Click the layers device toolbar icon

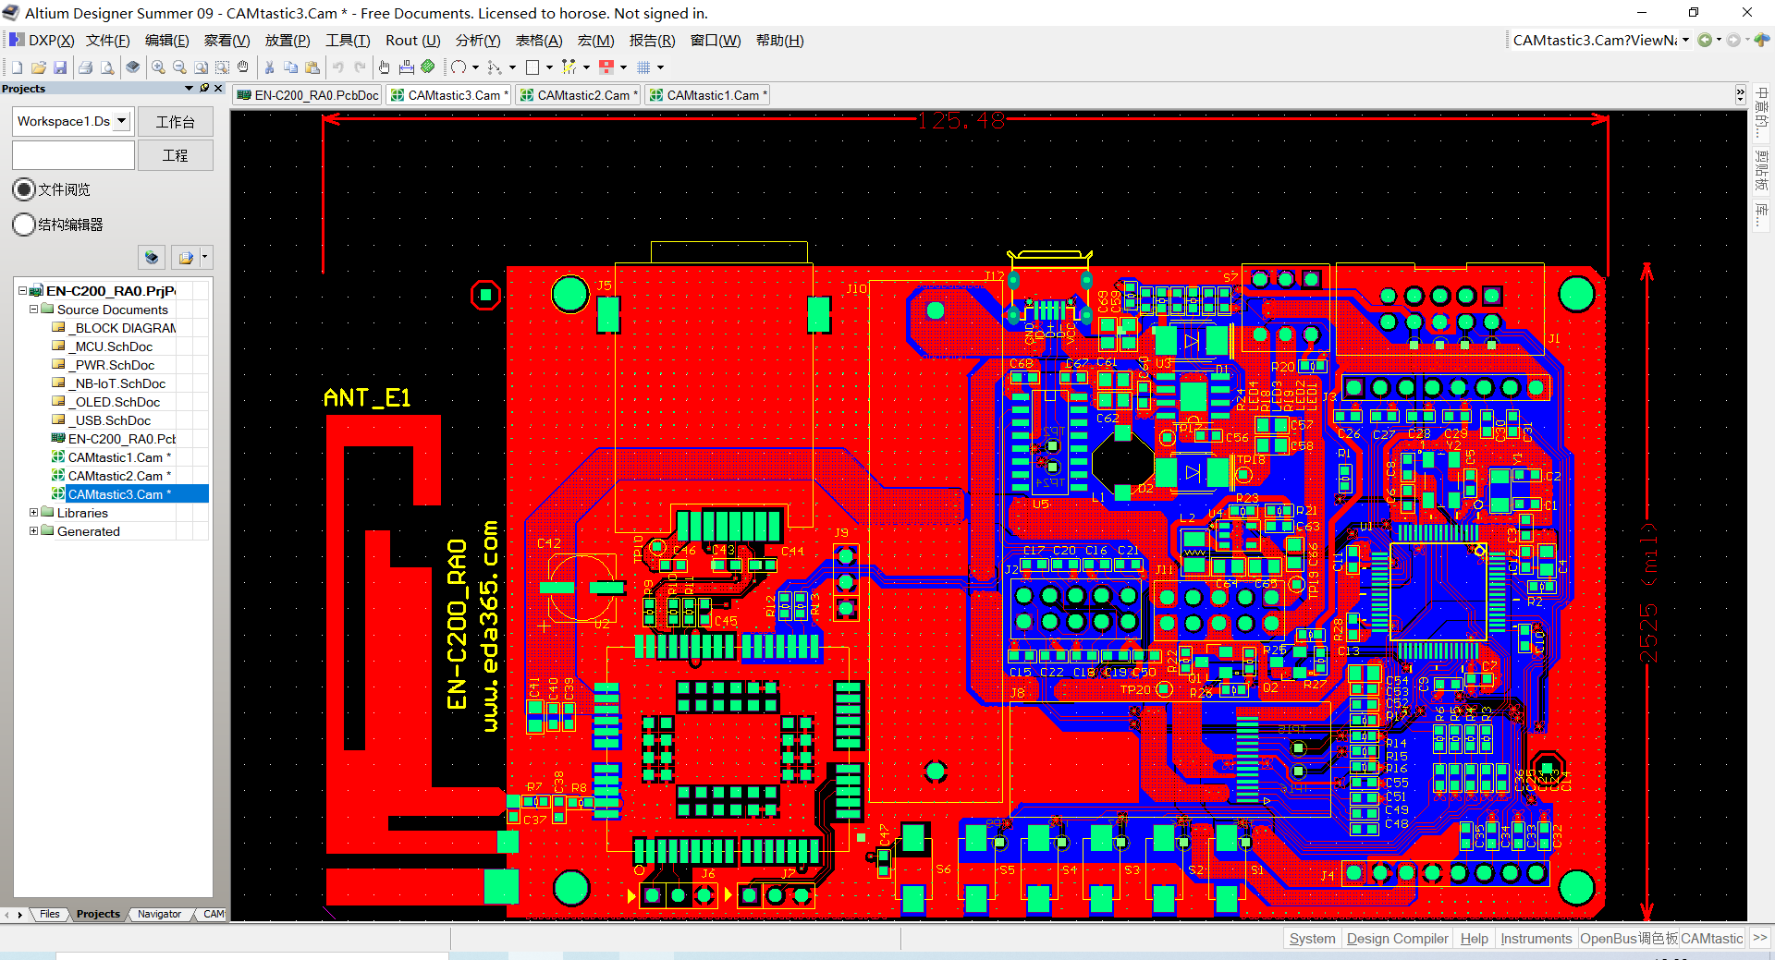pyautogui.click(x=133, y=67)
